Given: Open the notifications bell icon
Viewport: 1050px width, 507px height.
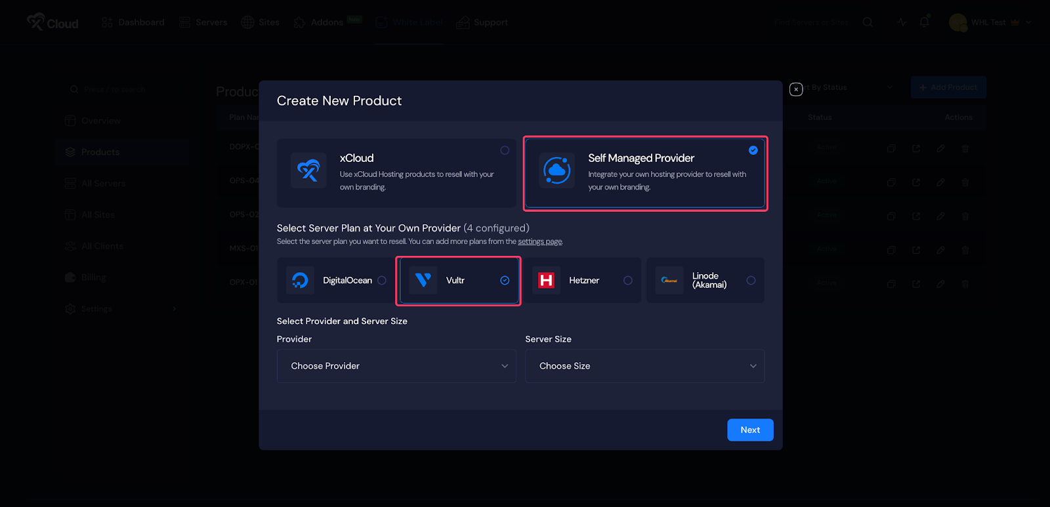Looking at the screenshot, I should (924, 22).
